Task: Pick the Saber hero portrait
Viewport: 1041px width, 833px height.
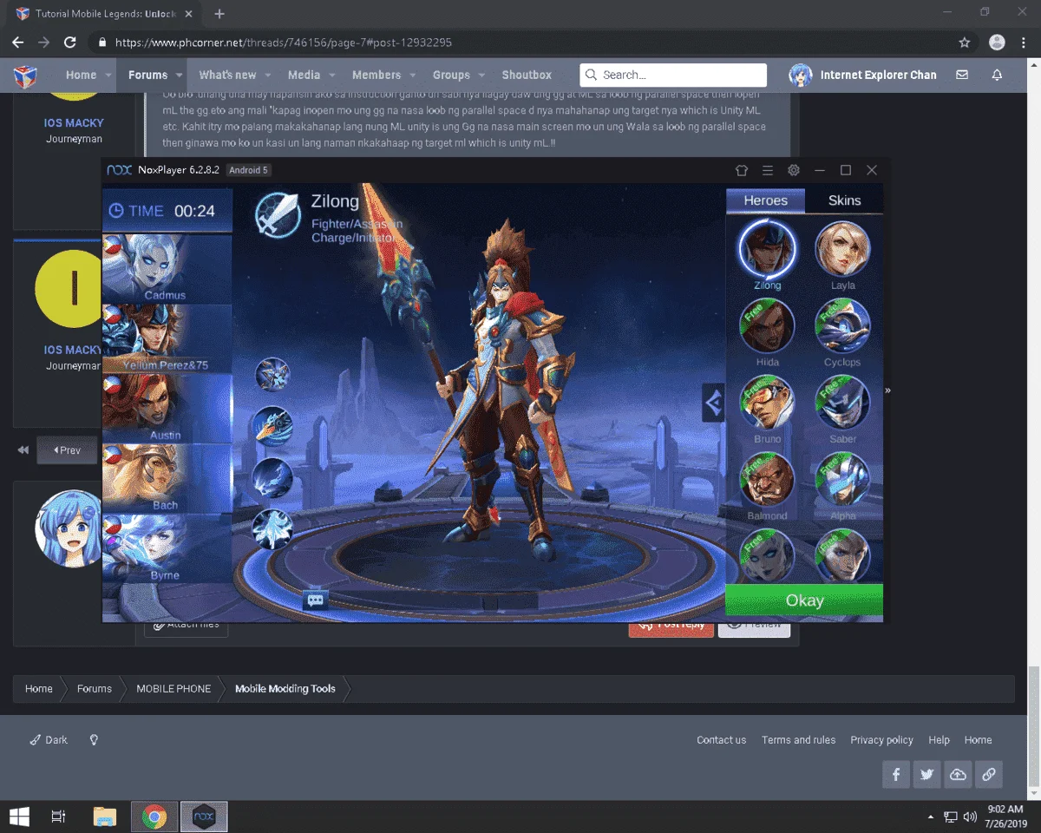Action: pos(842,403)
